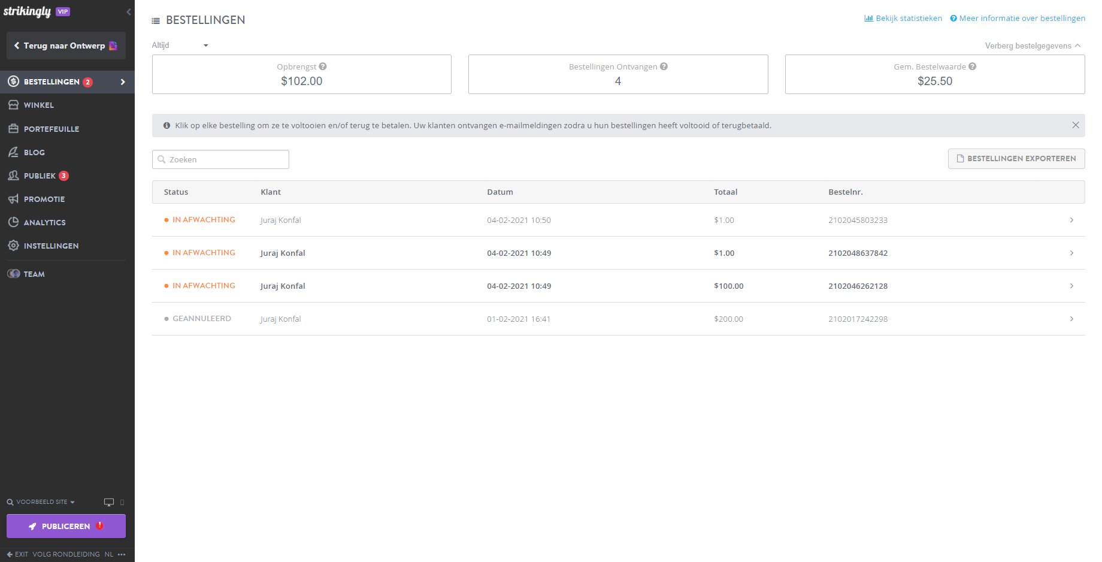Click help icon beside Bestellingen Ontvangen
1102x562 pixels.
tap(664, 67)
